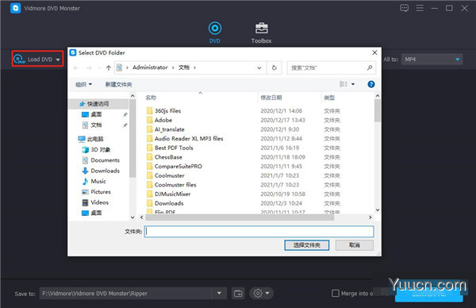The height and width of the screenshot is (308, 476).
Task: Select the Coolmuster folder
Action: click(x=170, y=175)
